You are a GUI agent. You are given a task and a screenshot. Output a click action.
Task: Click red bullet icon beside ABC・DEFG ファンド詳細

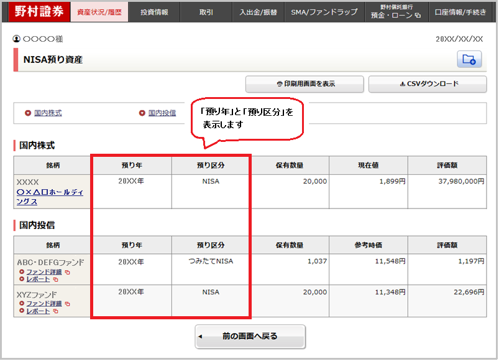click(22, 272)
